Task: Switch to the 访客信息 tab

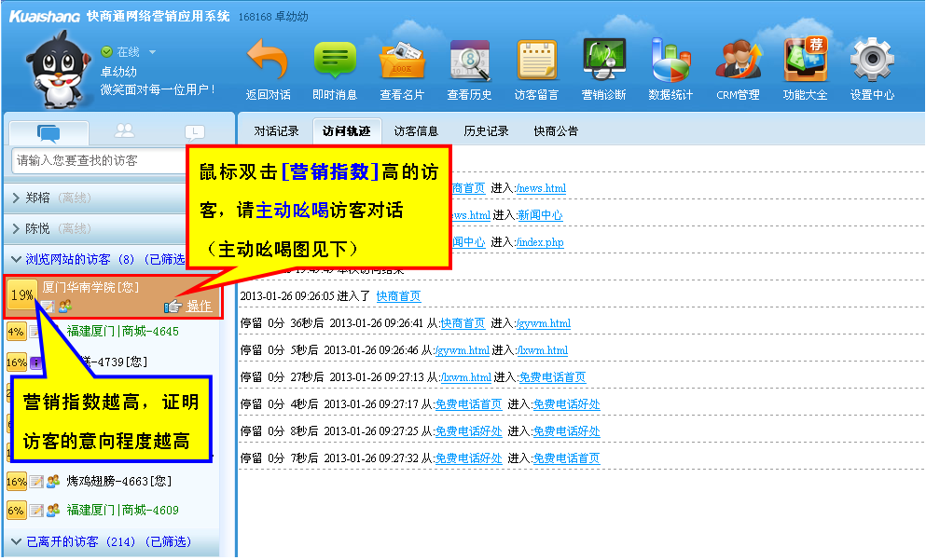Action: 416,131
